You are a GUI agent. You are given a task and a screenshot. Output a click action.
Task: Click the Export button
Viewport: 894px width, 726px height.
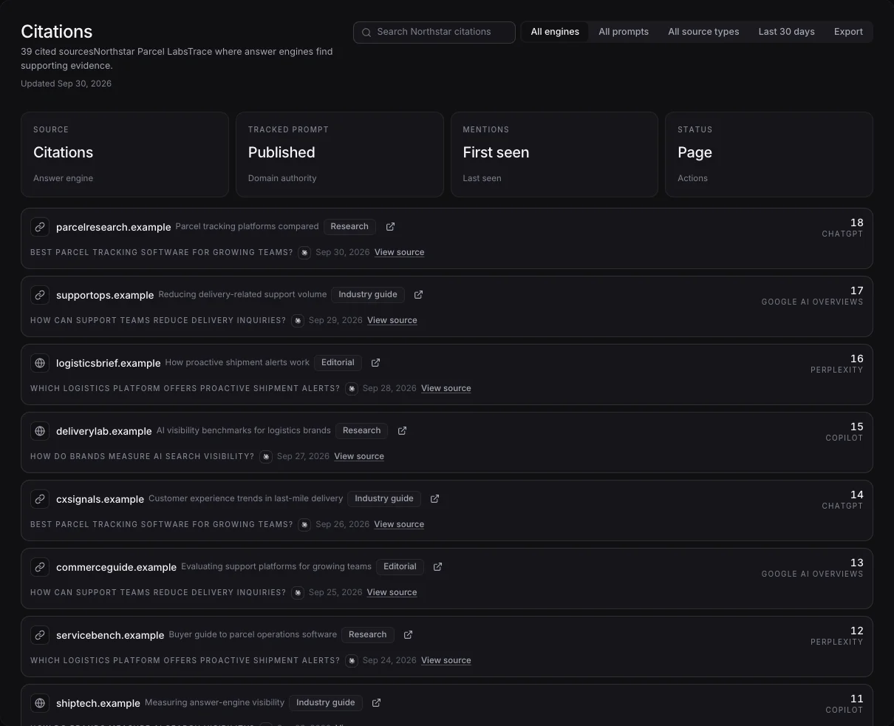coord(848,32)
